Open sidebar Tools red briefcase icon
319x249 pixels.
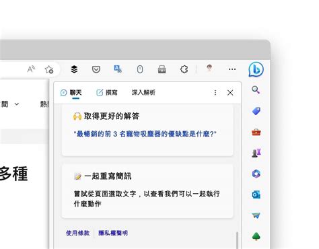pyautogui.click(x=256, y=132)
